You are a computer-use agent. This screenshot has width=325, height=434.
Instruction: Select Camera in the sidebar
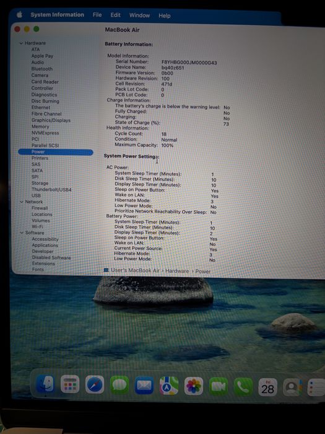click(x=40, y=75)
